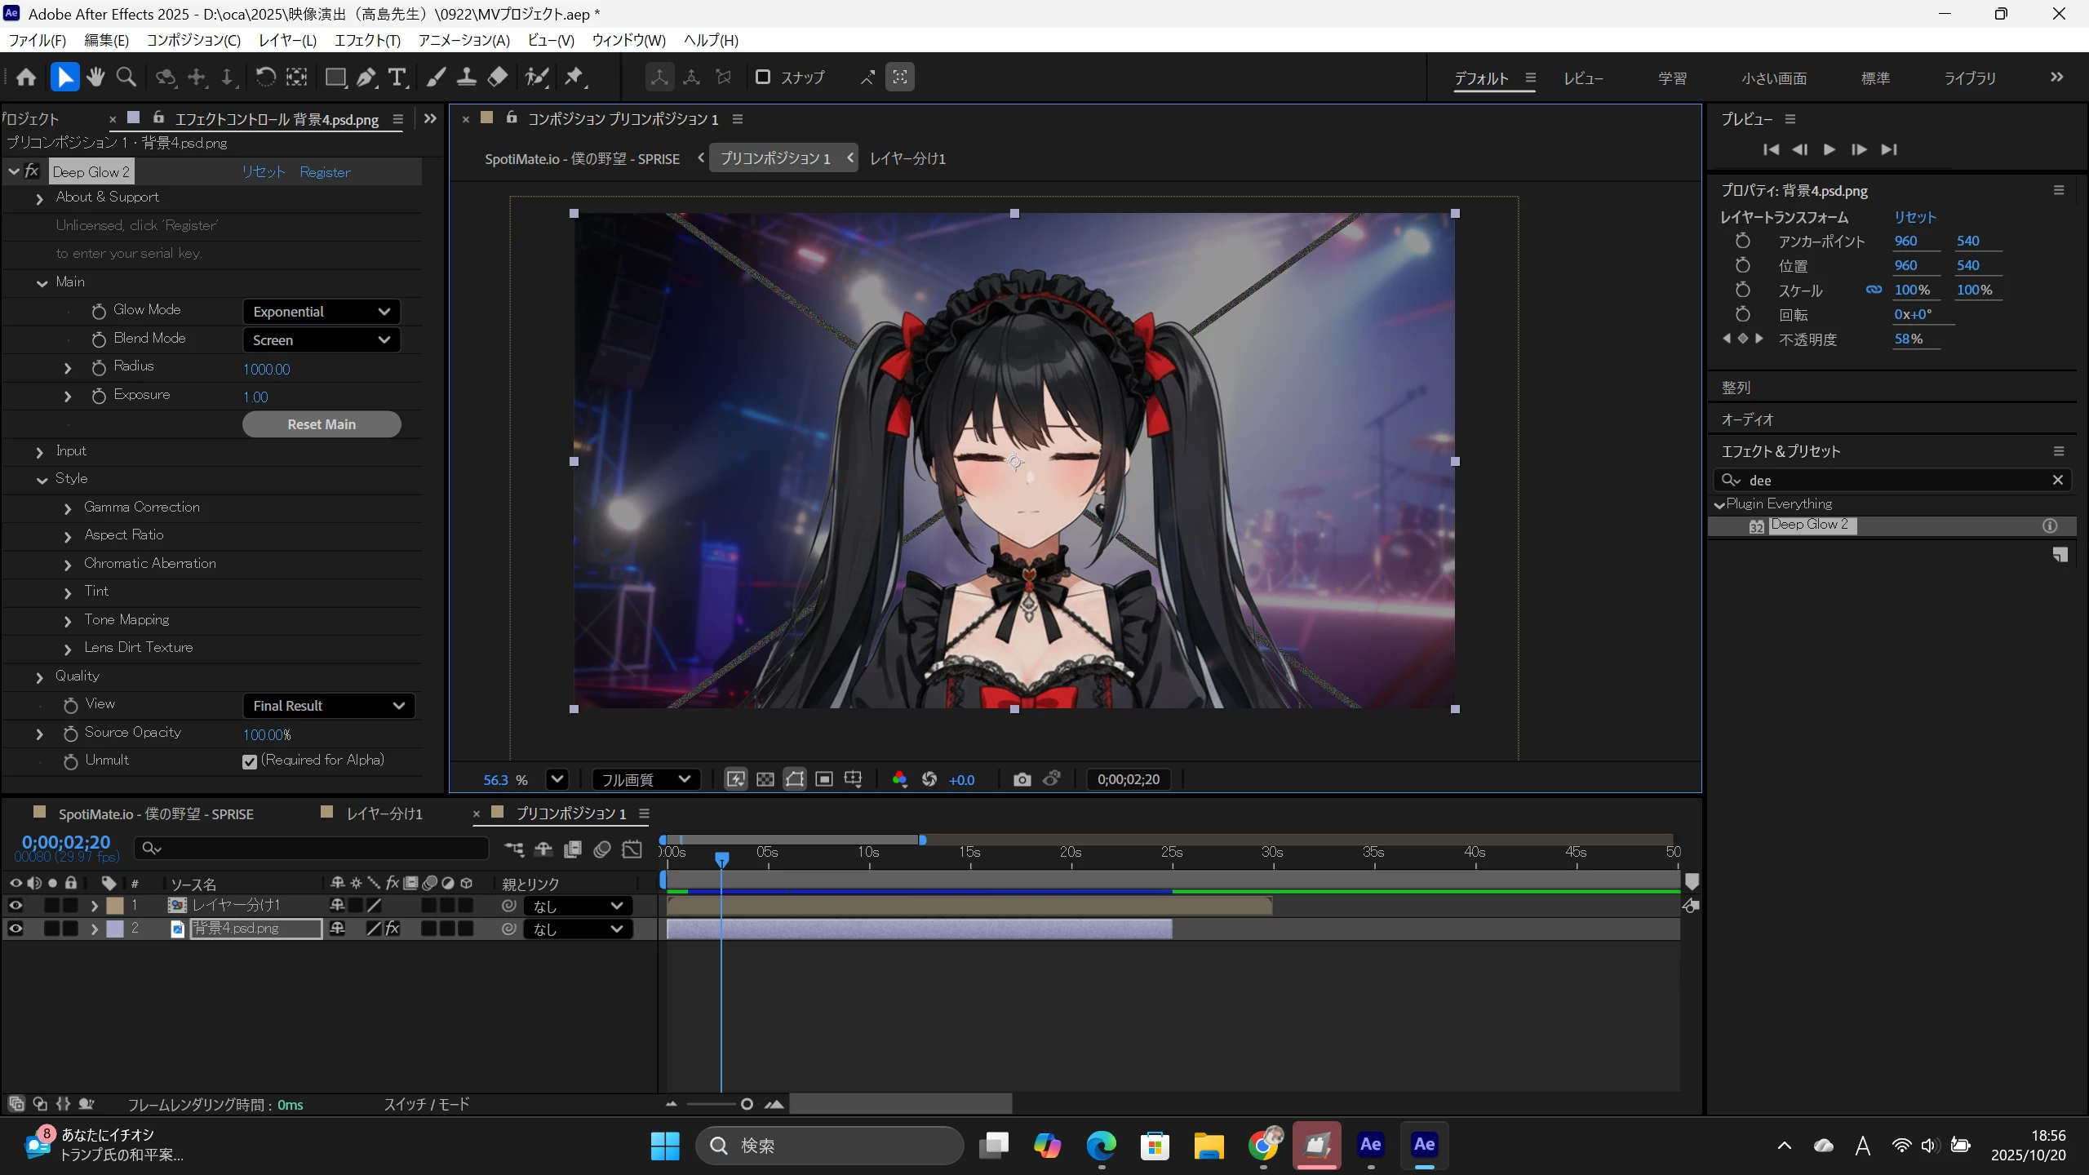The image size is (2089, 1175).
Task: Expand the Chromatic Aberration group
Action: 68,564
